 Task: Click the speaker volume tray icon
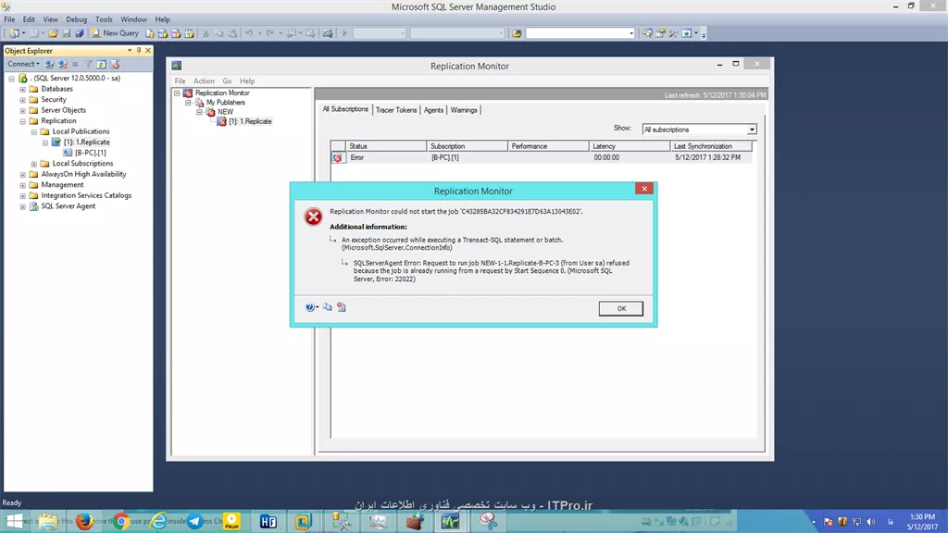pos(870,522)
